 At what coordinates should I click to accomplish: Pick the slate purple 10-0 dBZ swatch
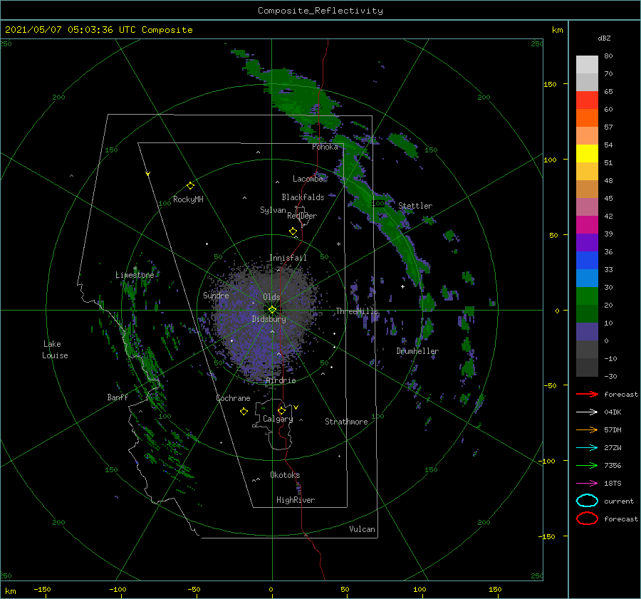click(587, 332)
